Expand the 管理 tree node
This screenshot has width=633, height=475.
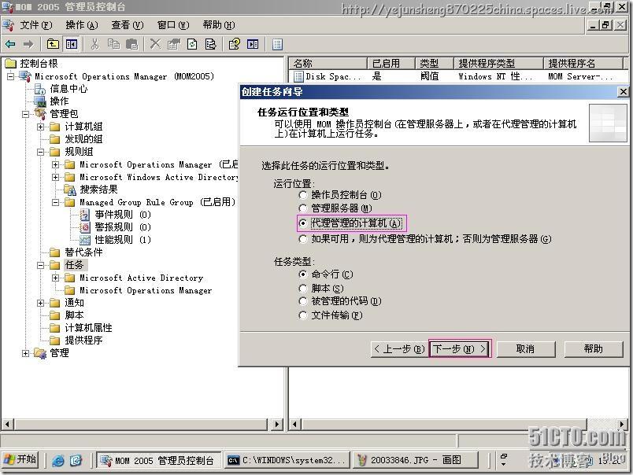click(25, 353)
